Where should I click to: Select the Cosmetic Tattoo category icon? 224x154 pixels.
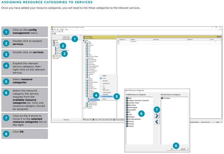(87, 61)
